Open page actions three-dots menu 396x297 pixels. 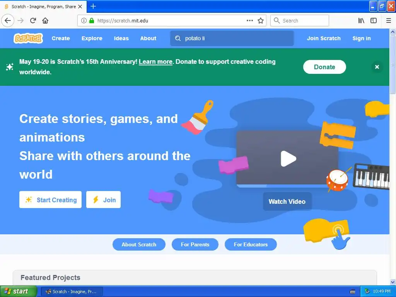pyautogui.click(x=250, y=20)
